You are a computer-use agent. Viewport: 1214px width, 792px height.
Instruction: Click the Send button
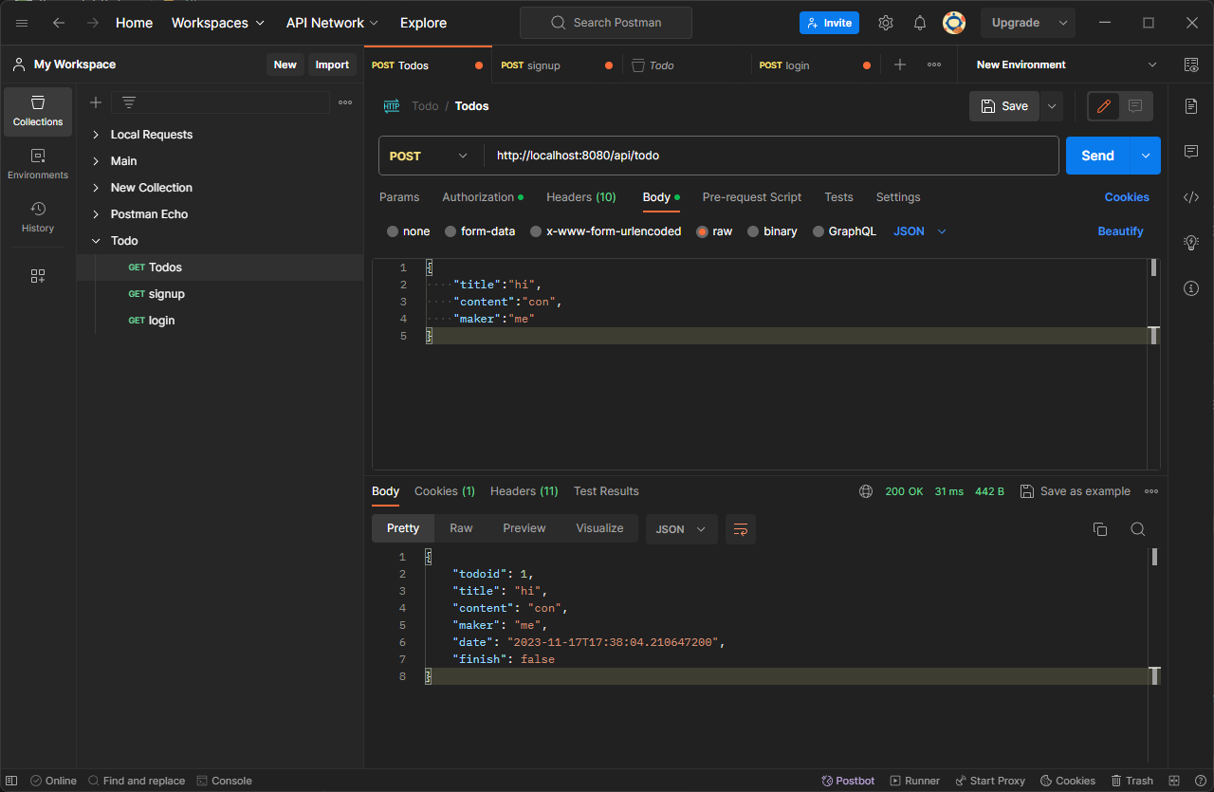point(1098,156)
